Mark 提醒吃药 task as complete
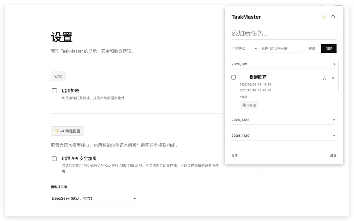 tap(234, 77)
